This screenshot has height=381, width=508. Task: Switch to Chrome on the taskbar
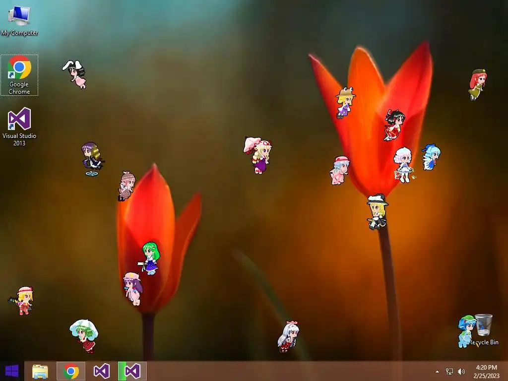coord(71,371)
